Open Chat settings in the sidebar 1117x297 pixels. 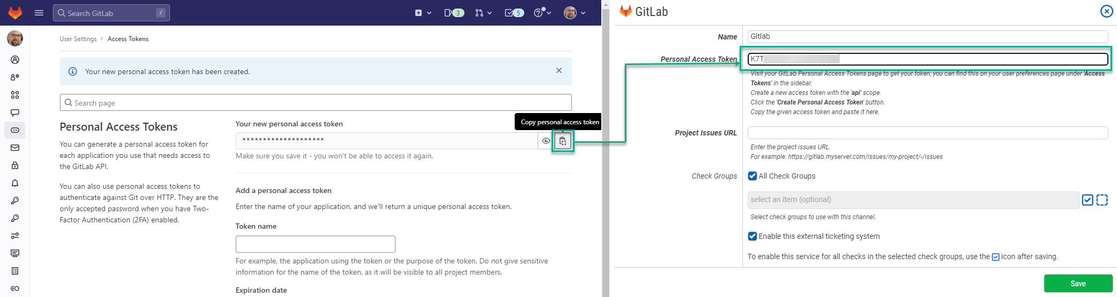[15, 113]
